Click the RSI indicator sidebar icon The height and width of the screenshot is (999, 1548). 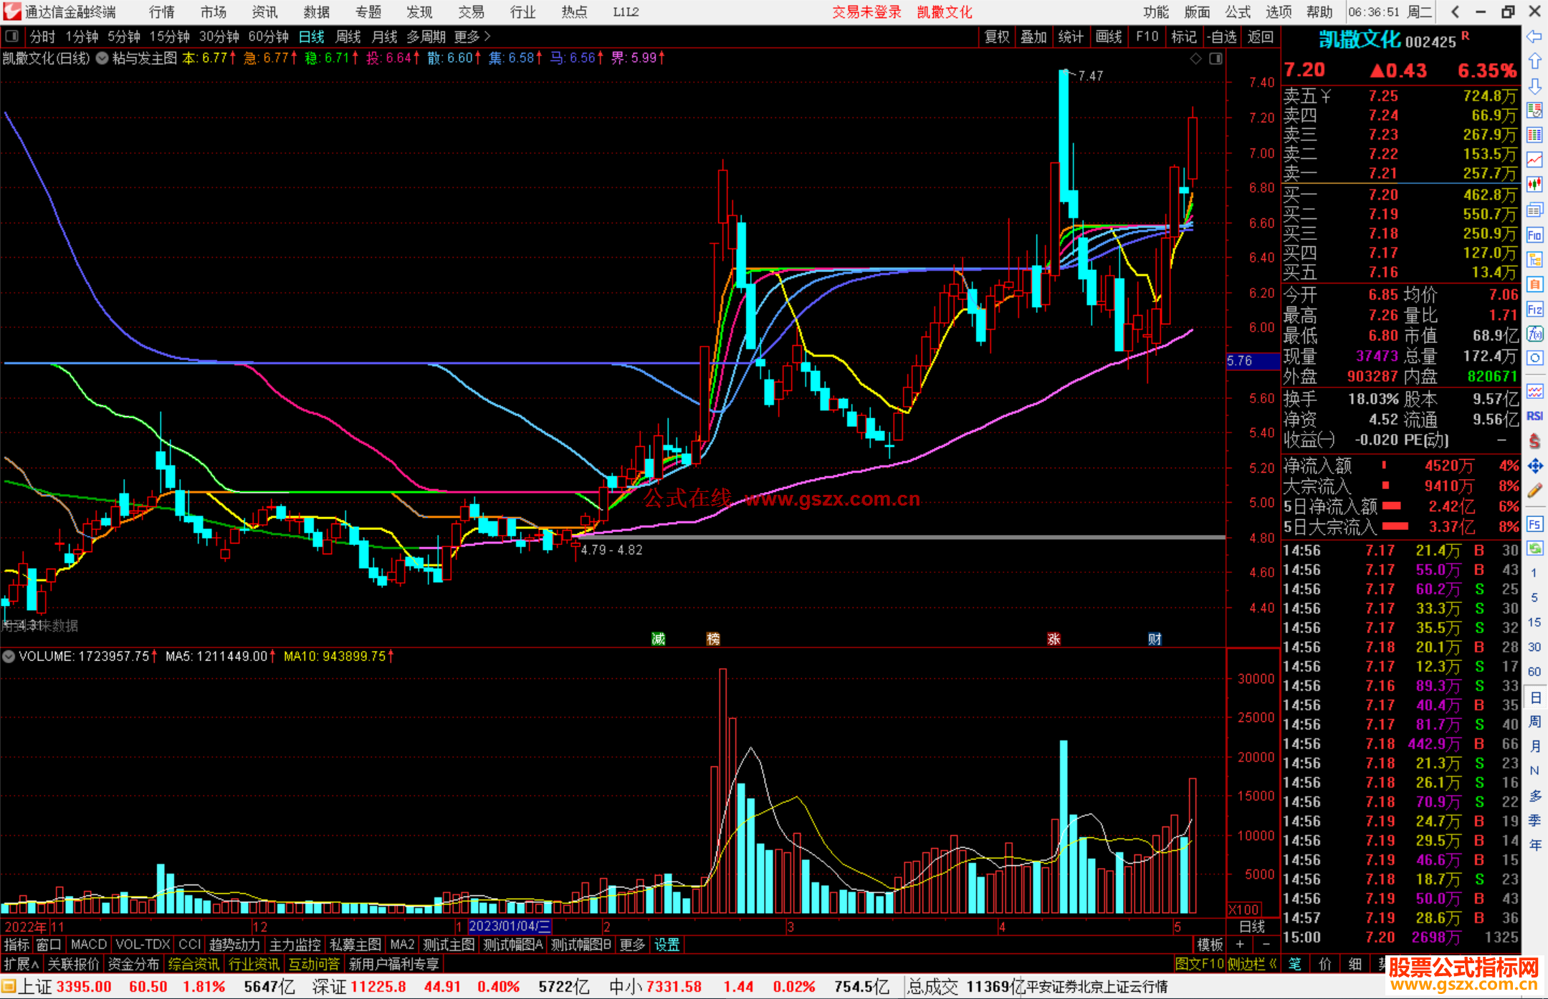coord(1534,416)
